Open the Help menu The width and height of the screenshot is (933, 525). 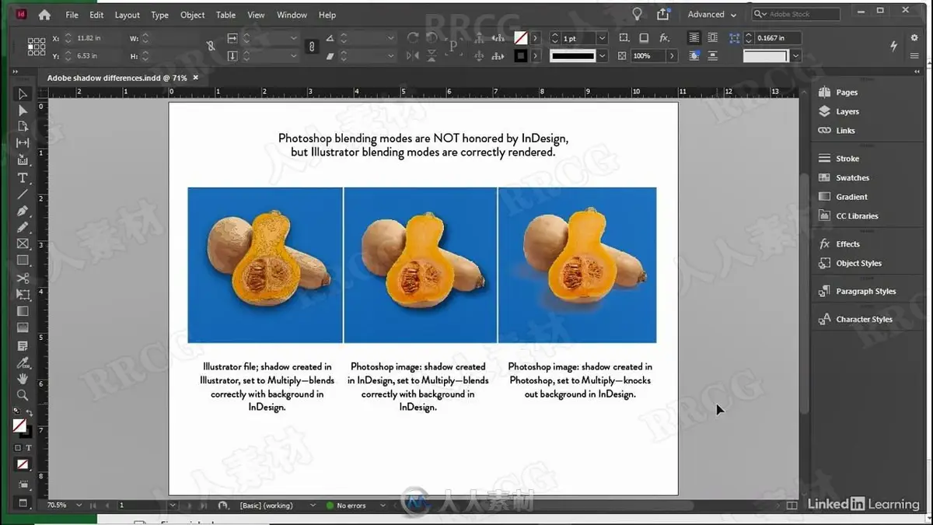click(x=327, y=15)
